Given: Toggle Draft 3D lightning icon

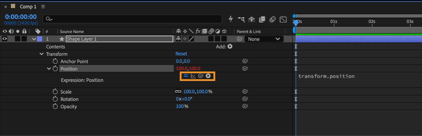Looking at the screenshot, I should pos(231,19).
